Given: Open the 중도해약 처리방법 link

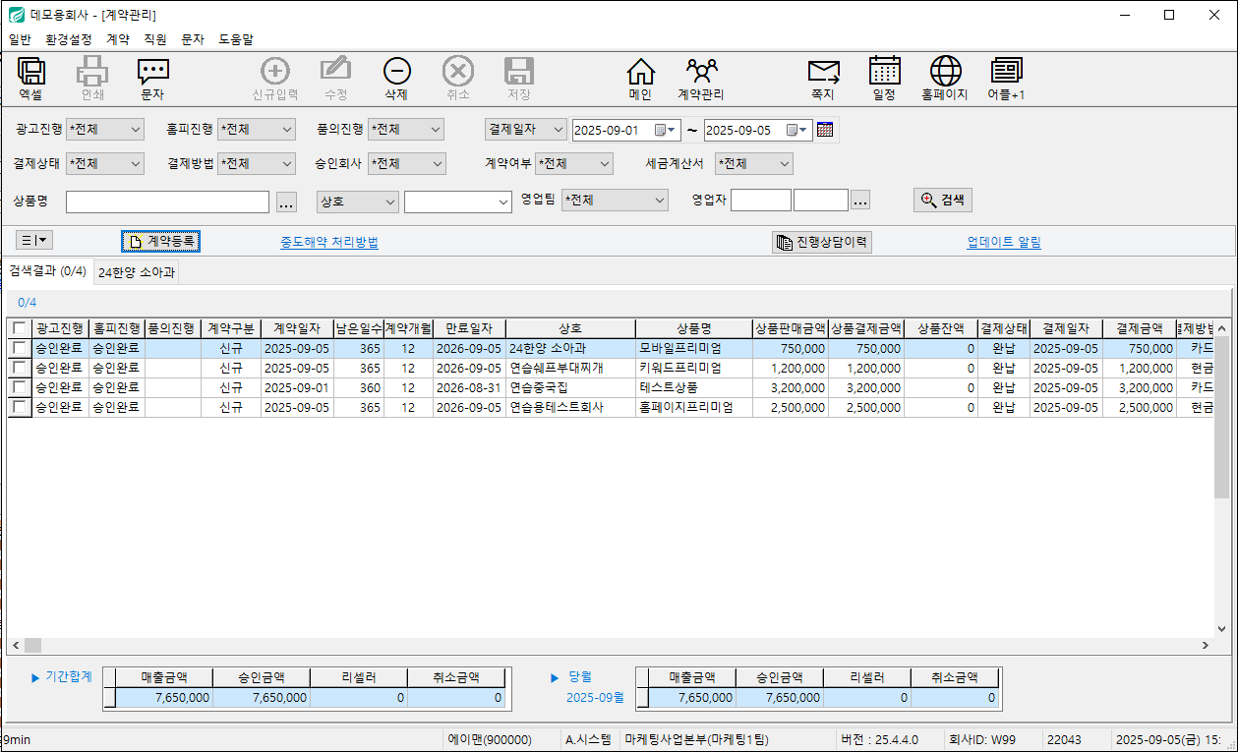Looking at the screenshot, I should click(328, 242).
